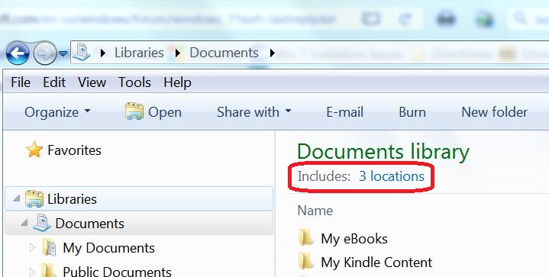The height and width of the screenshot is (277, 549).
Task: Click Burn in the toolbar
Action: pyautogui.click(x=412, y=112)
